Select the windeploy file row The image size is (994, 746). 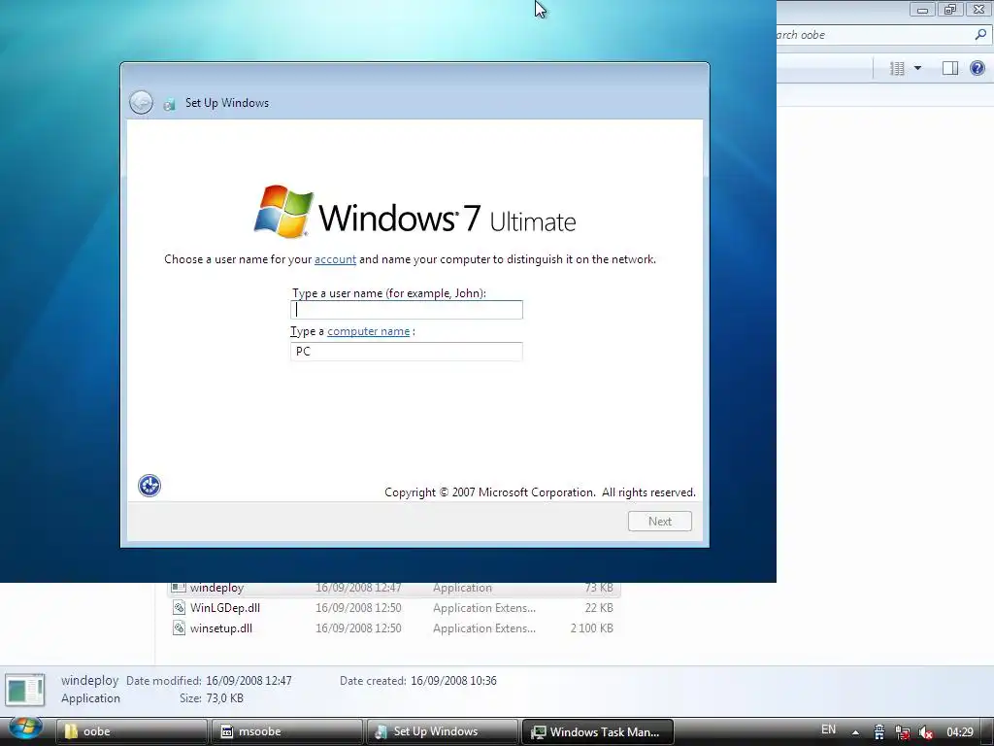tap(394, 588)
